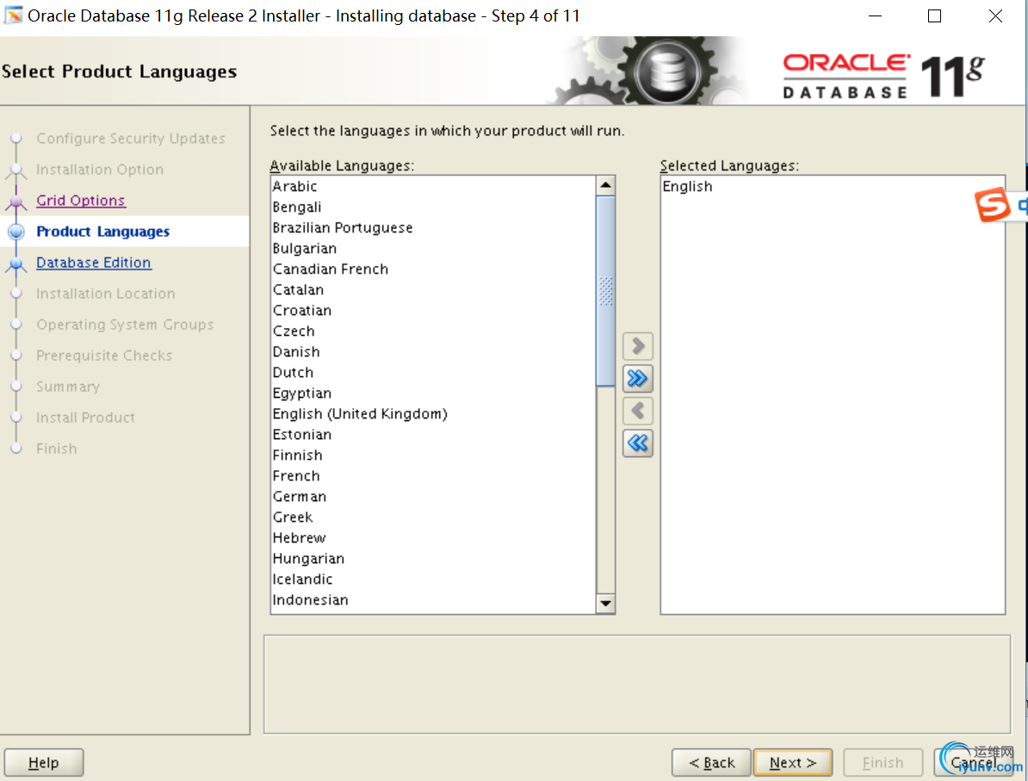Select Catalan in Available Languages
This screenshot has width=1028, height=781.
point(433,290)
